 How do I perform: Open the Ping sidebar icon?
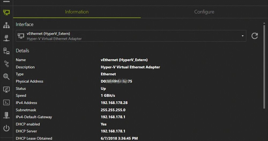[x=6, y=51]
